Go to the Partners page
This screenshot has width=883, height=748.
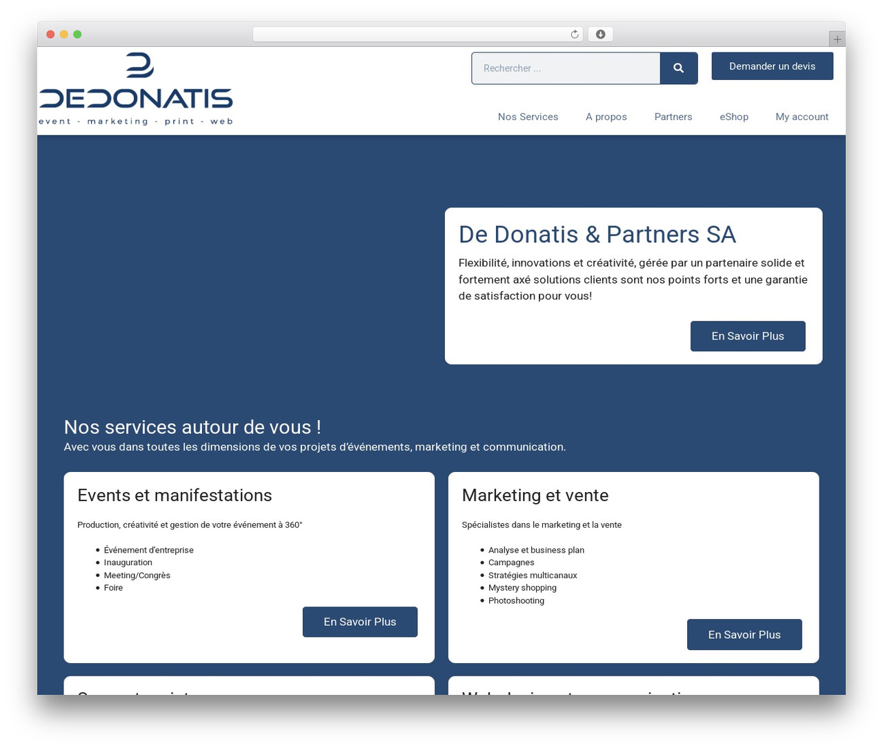(673, 117)
